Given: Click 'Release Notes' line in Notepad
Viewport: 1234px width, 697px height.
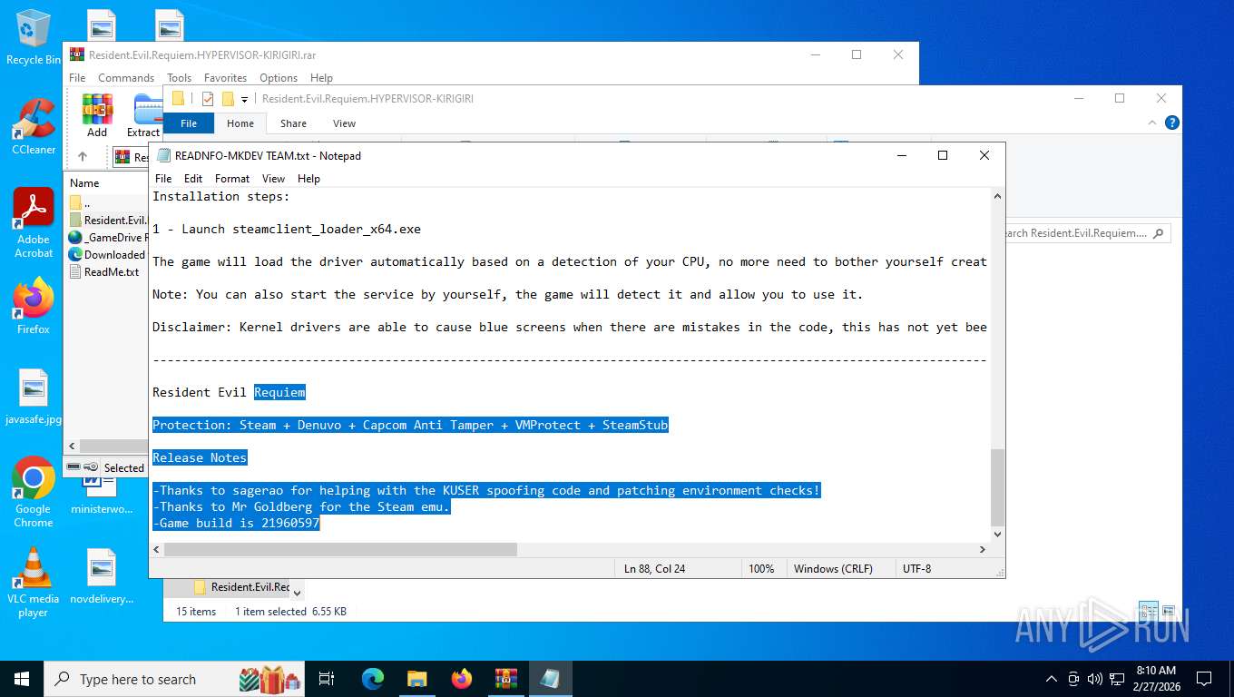Looking at the screenshot, I should coord(200,457).
